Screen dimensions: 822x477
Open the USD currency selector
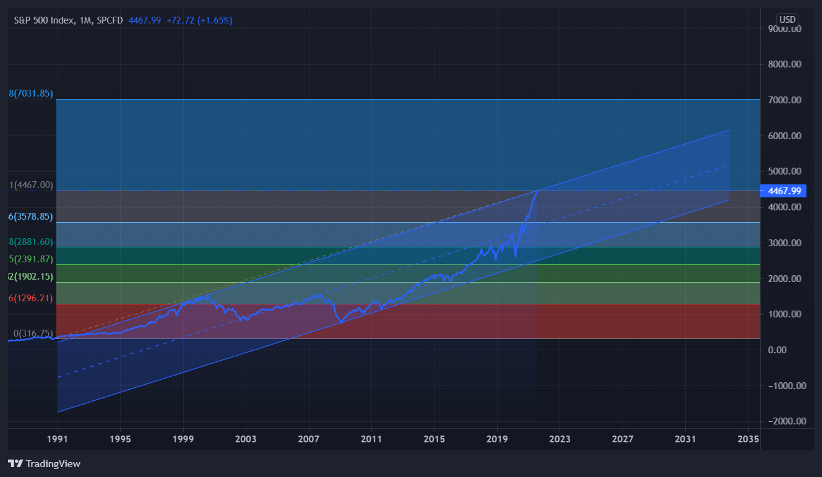787,20
